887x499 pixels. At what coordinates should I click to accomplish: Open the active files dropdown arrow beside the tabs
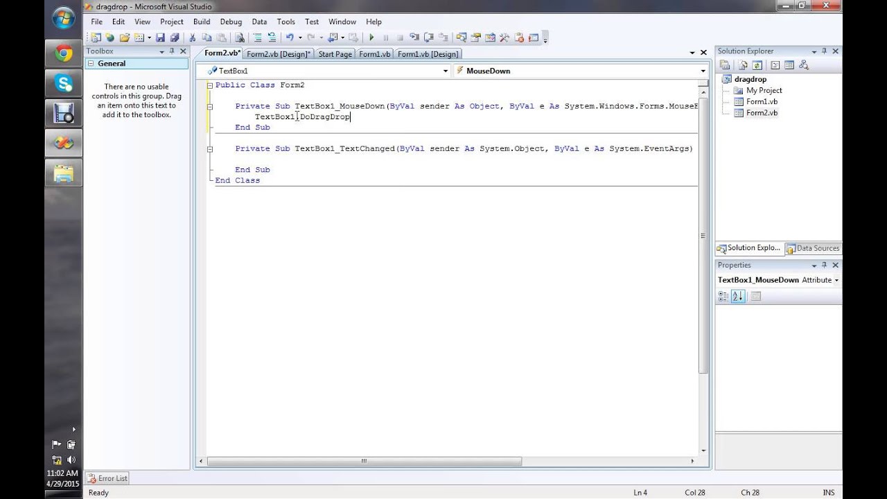pyautogui.click(x=692, y=53)
